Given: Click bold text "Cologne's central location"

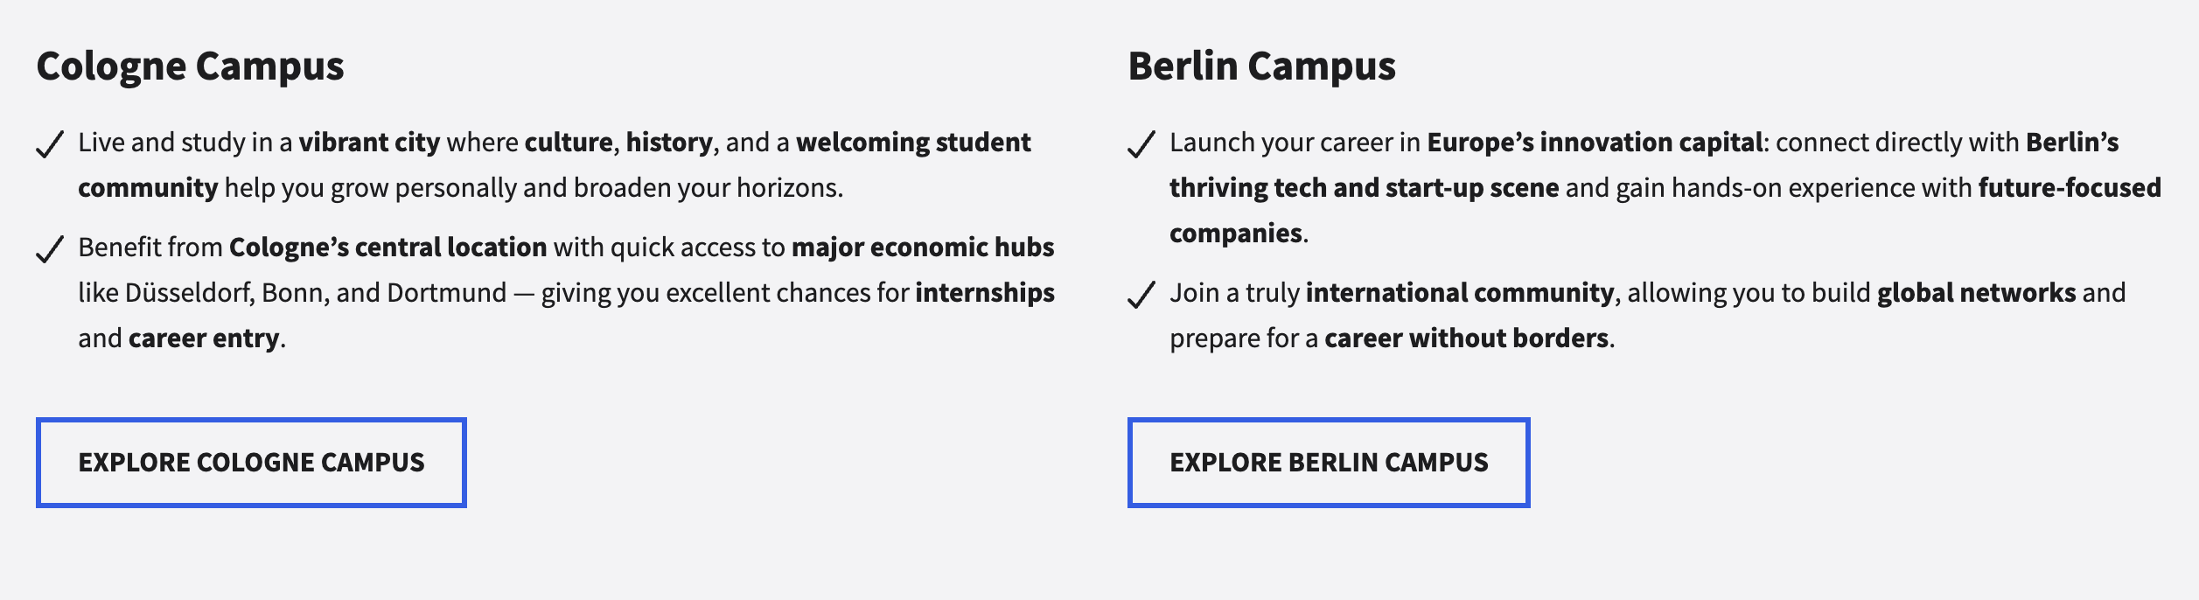Looking at the screenshot, I should 387,248.
